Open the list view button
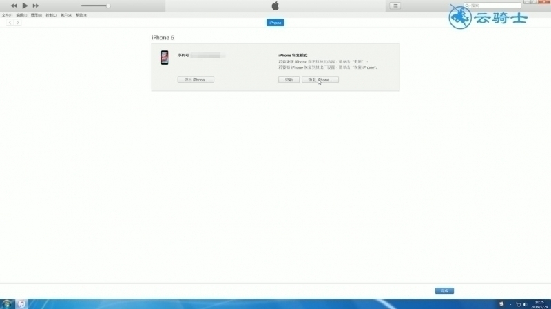The image size is (551, 309). [395, 6]
